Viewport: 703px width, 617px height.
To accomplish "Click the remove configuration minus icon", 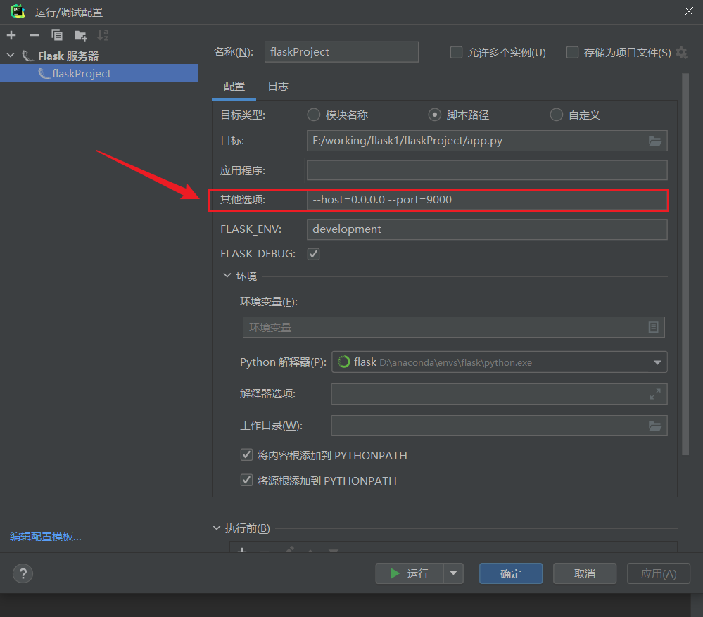I will point(34,35).
